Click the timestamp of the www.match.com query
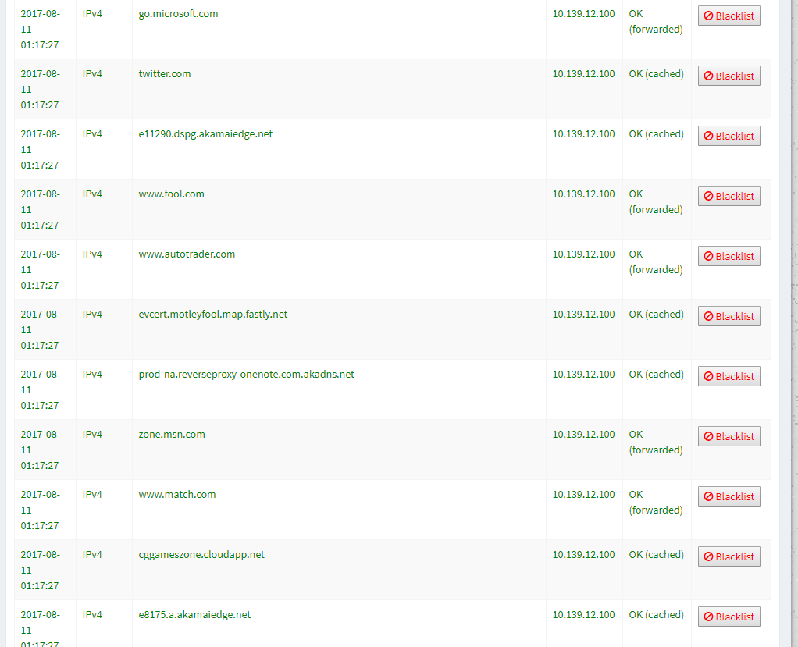 40,510
